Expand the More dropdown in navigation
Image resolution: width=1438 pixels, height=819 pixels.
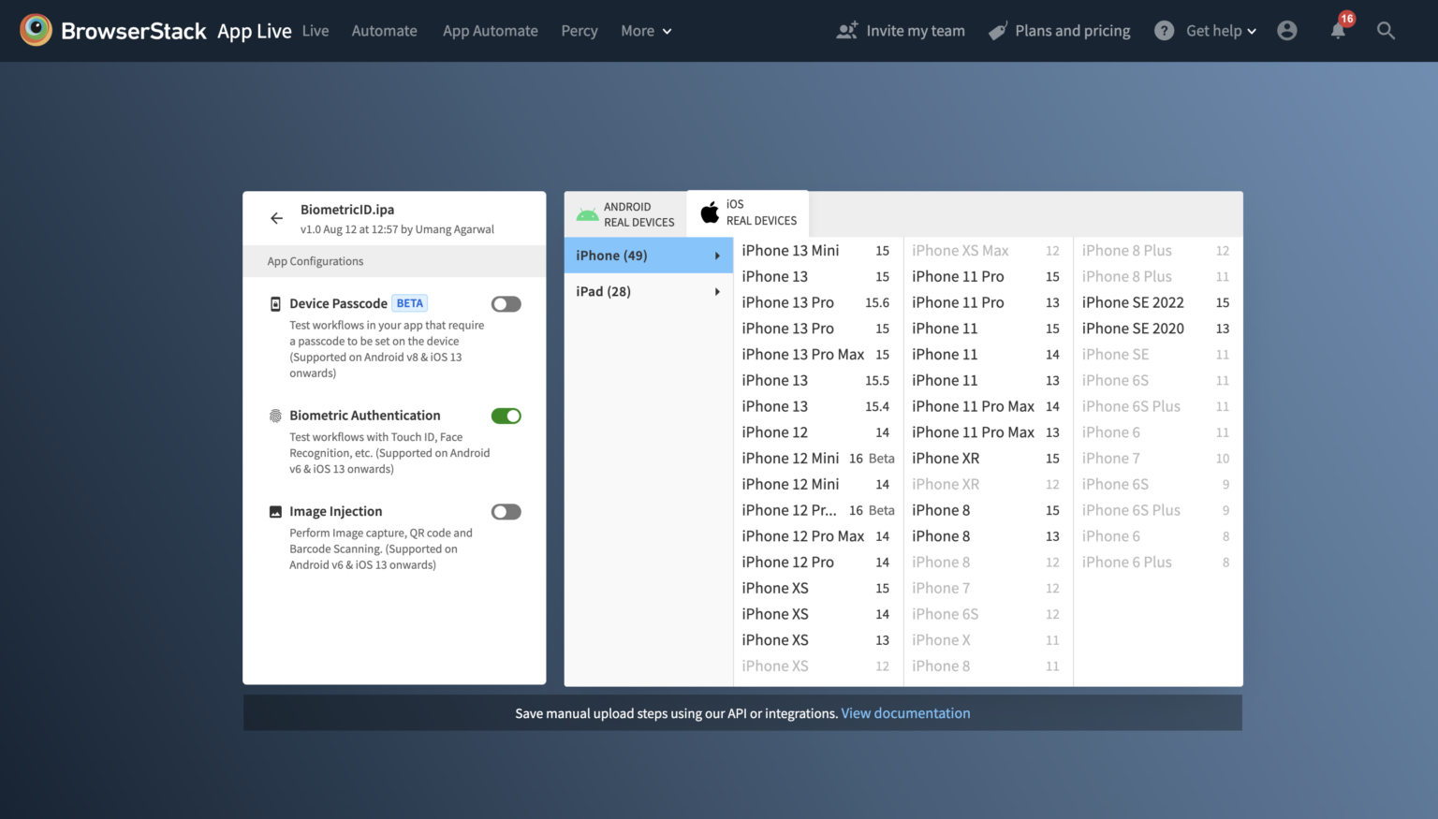[x=646, y=31]
